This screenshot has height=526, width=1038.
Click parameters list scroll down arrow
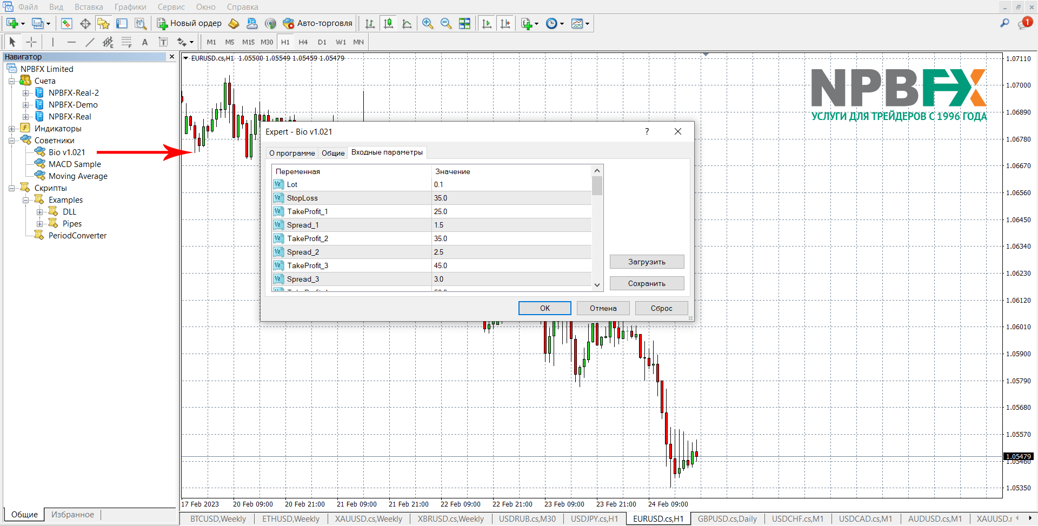pos(597,285)
